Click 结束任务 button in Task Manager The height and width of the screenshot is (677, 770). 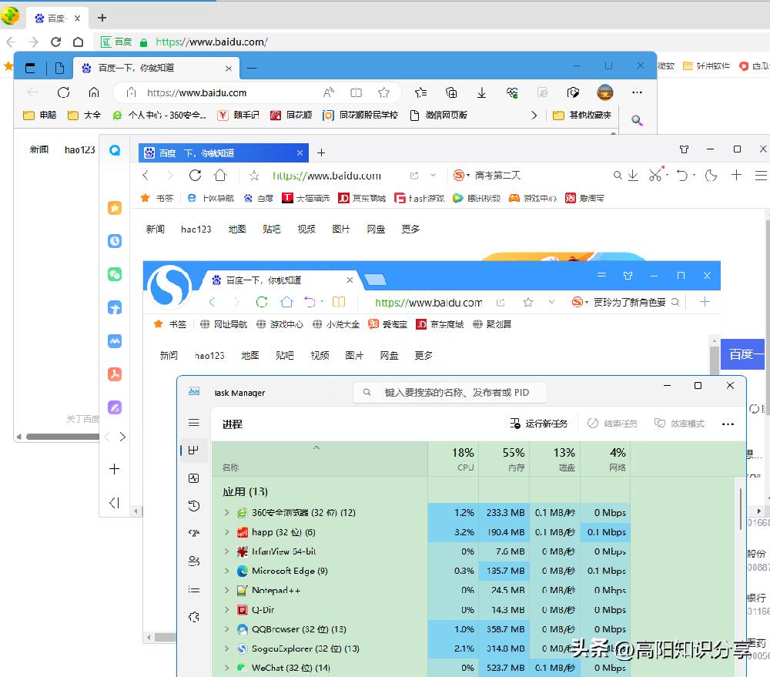click(x=612, y=424)
